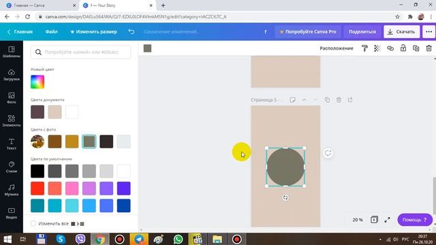Bookmark this page with the star icon
Image resolution: width=436 pixels, height=245 pixels.
[x=398, y=16]
